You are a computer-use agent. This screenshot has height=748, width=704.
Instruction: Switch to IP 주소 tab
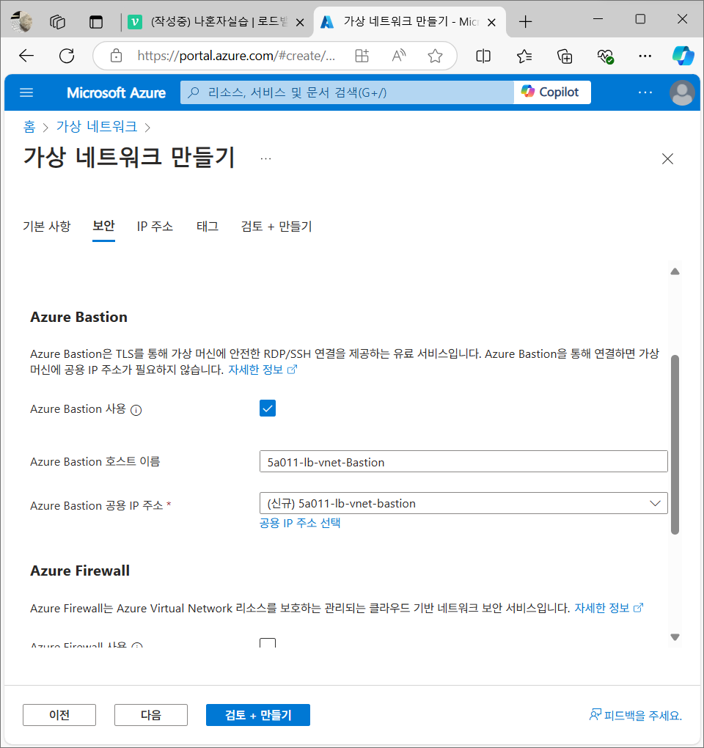click(x=155, y=226)
